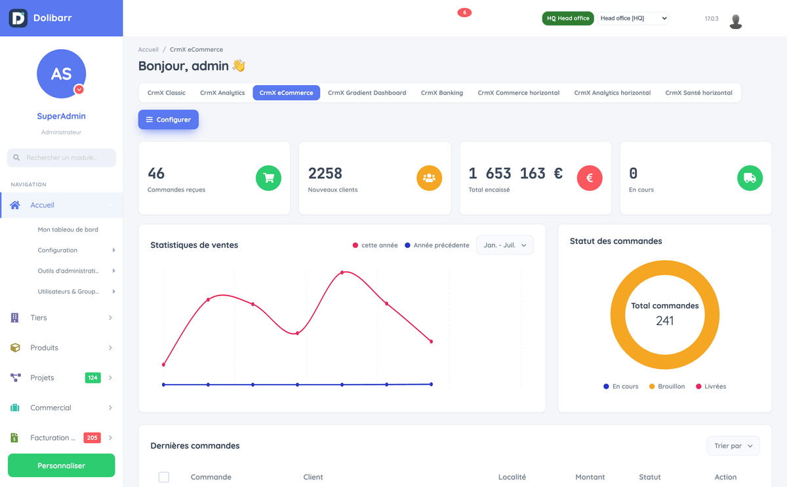Click the Dolibarr logo icon
The height and width of the screenshot is (487, 787).
[18, 18]
